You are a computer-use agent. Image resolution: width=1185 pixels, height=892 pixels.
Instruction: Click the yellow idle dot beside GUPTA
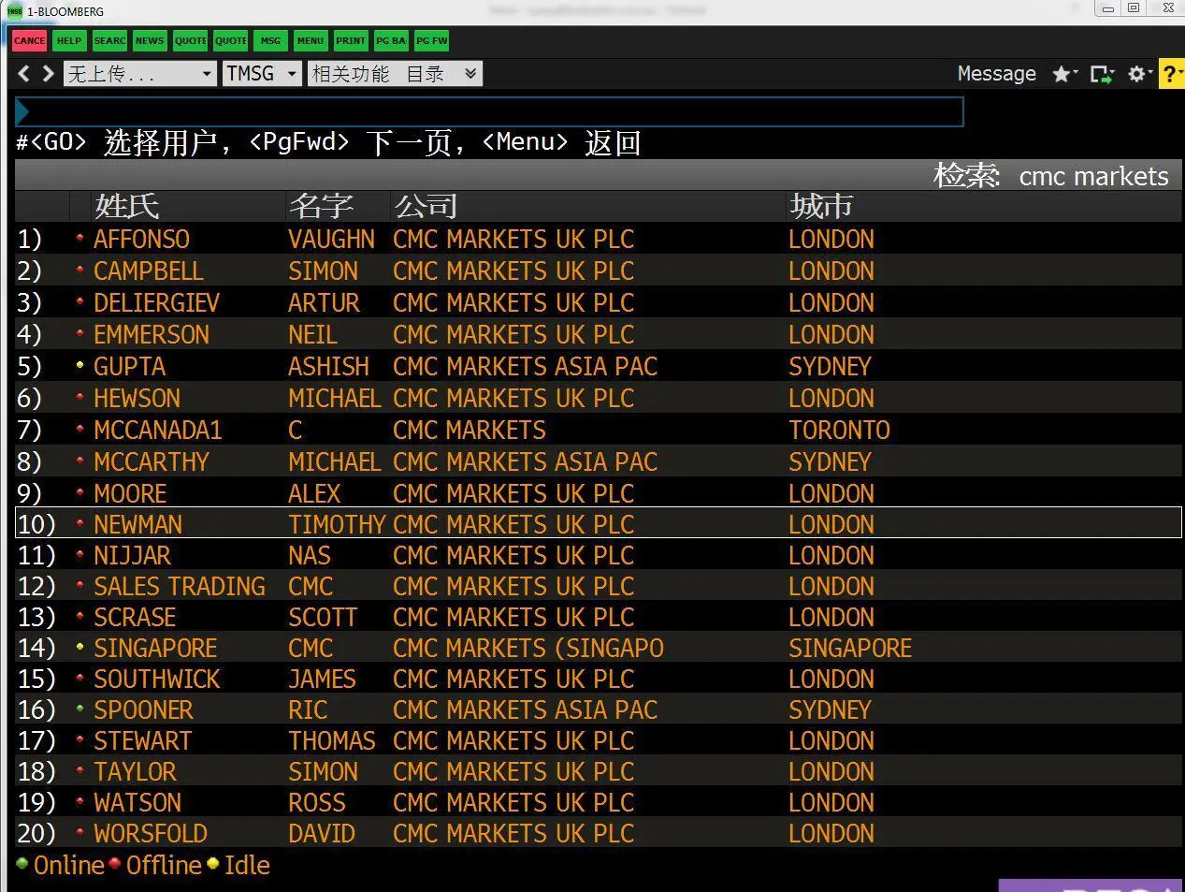pos(79,364)
